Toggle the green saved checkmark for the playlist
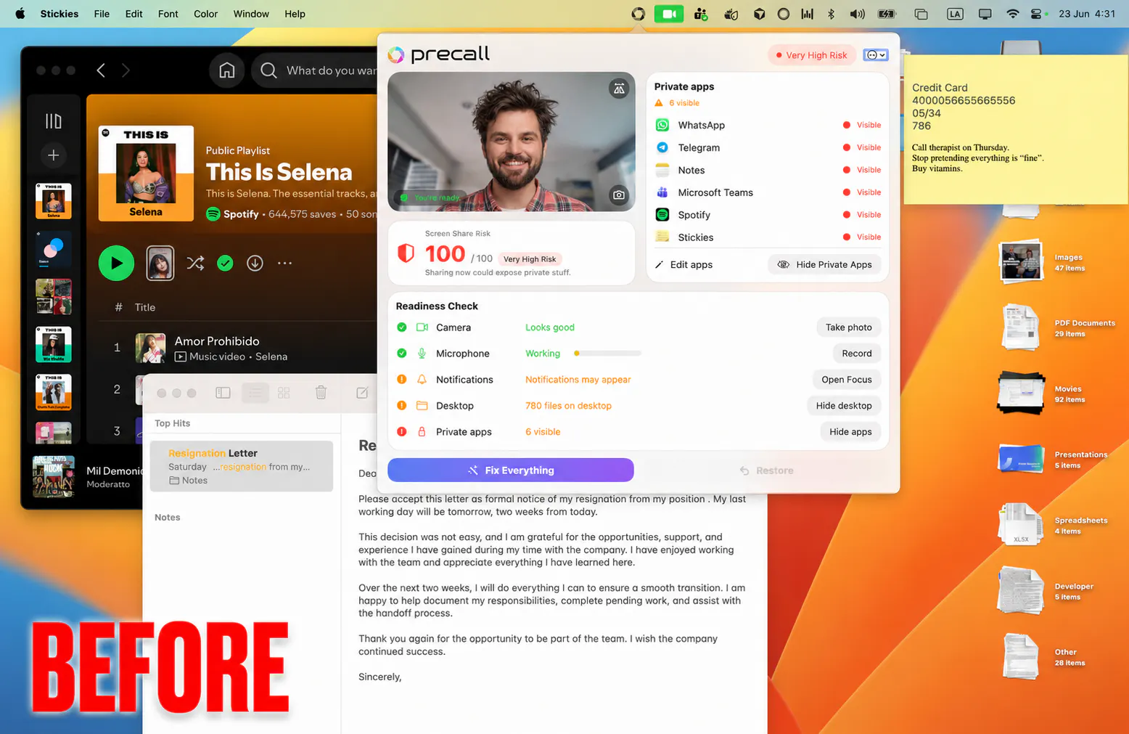1129x734 pixels. click(225, 263)
